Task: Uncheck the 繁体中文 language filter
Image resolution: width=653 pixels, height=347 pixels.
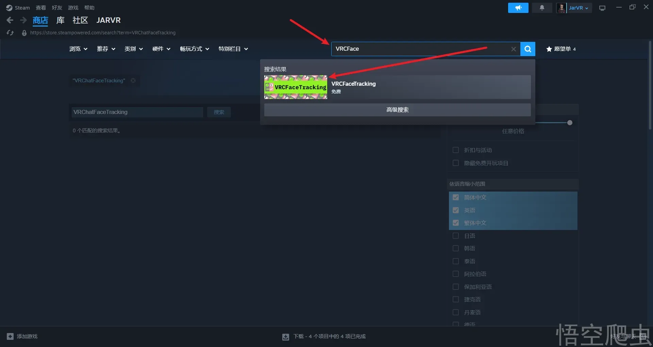Action: click(456, 223)
